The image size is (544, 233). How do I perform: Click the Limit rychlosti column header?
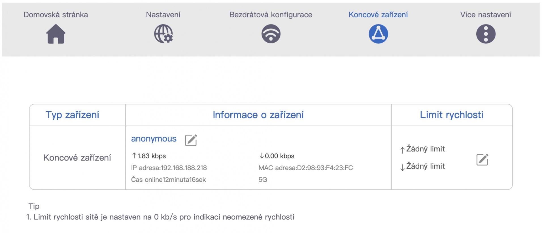(x=452, y=115)
